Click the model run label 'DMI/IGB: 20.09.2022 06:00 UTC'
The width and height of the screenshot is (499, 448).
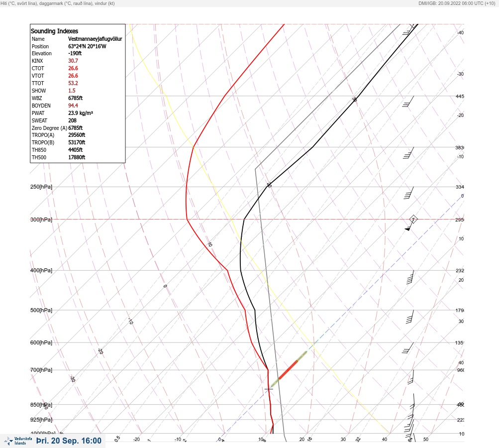(x=451, y=3)
